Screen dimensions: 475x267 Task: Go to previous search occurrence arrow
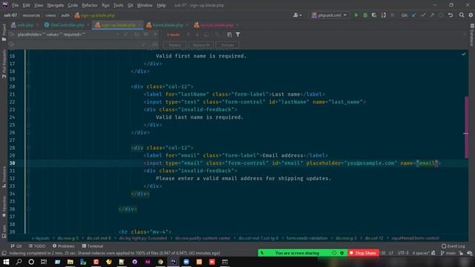coord(188,35)
